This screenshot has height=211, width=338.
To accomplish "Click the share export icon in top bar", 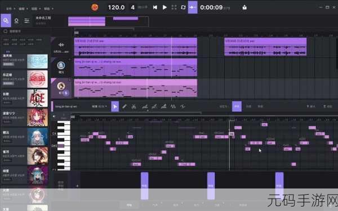I will [244, 7].
